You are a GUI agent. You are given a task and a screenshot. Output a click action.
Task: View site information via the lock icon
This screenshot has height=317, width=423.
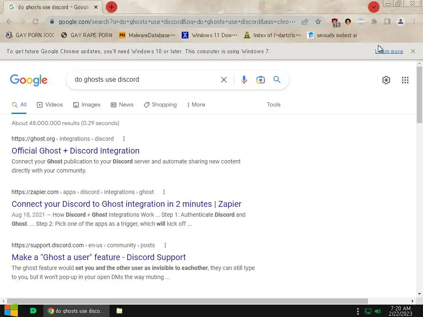(52, 21)
